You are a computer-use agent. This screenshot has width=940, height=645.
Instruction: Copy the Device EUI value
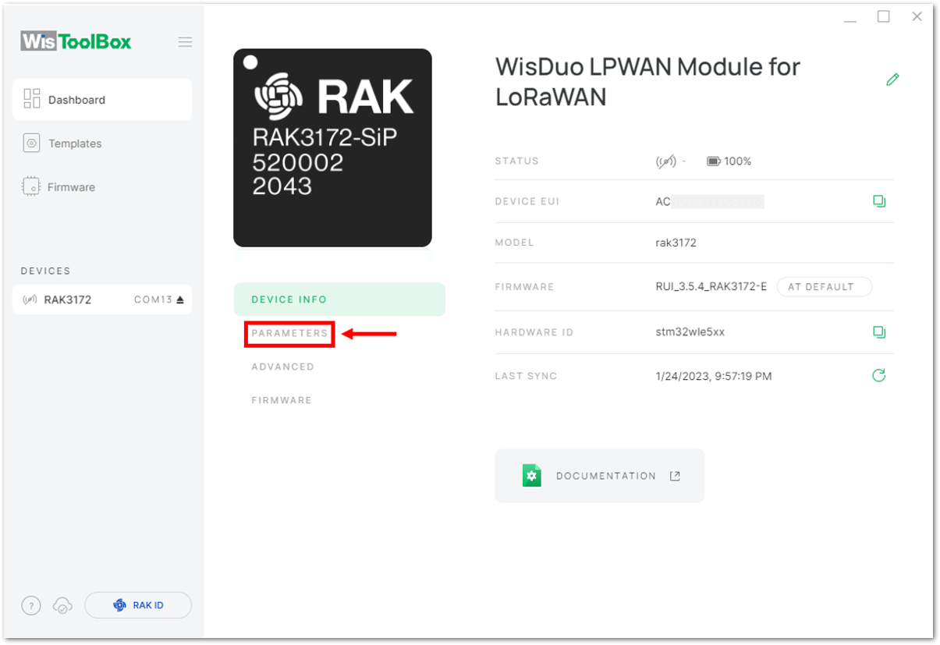(x=879, y=201)
